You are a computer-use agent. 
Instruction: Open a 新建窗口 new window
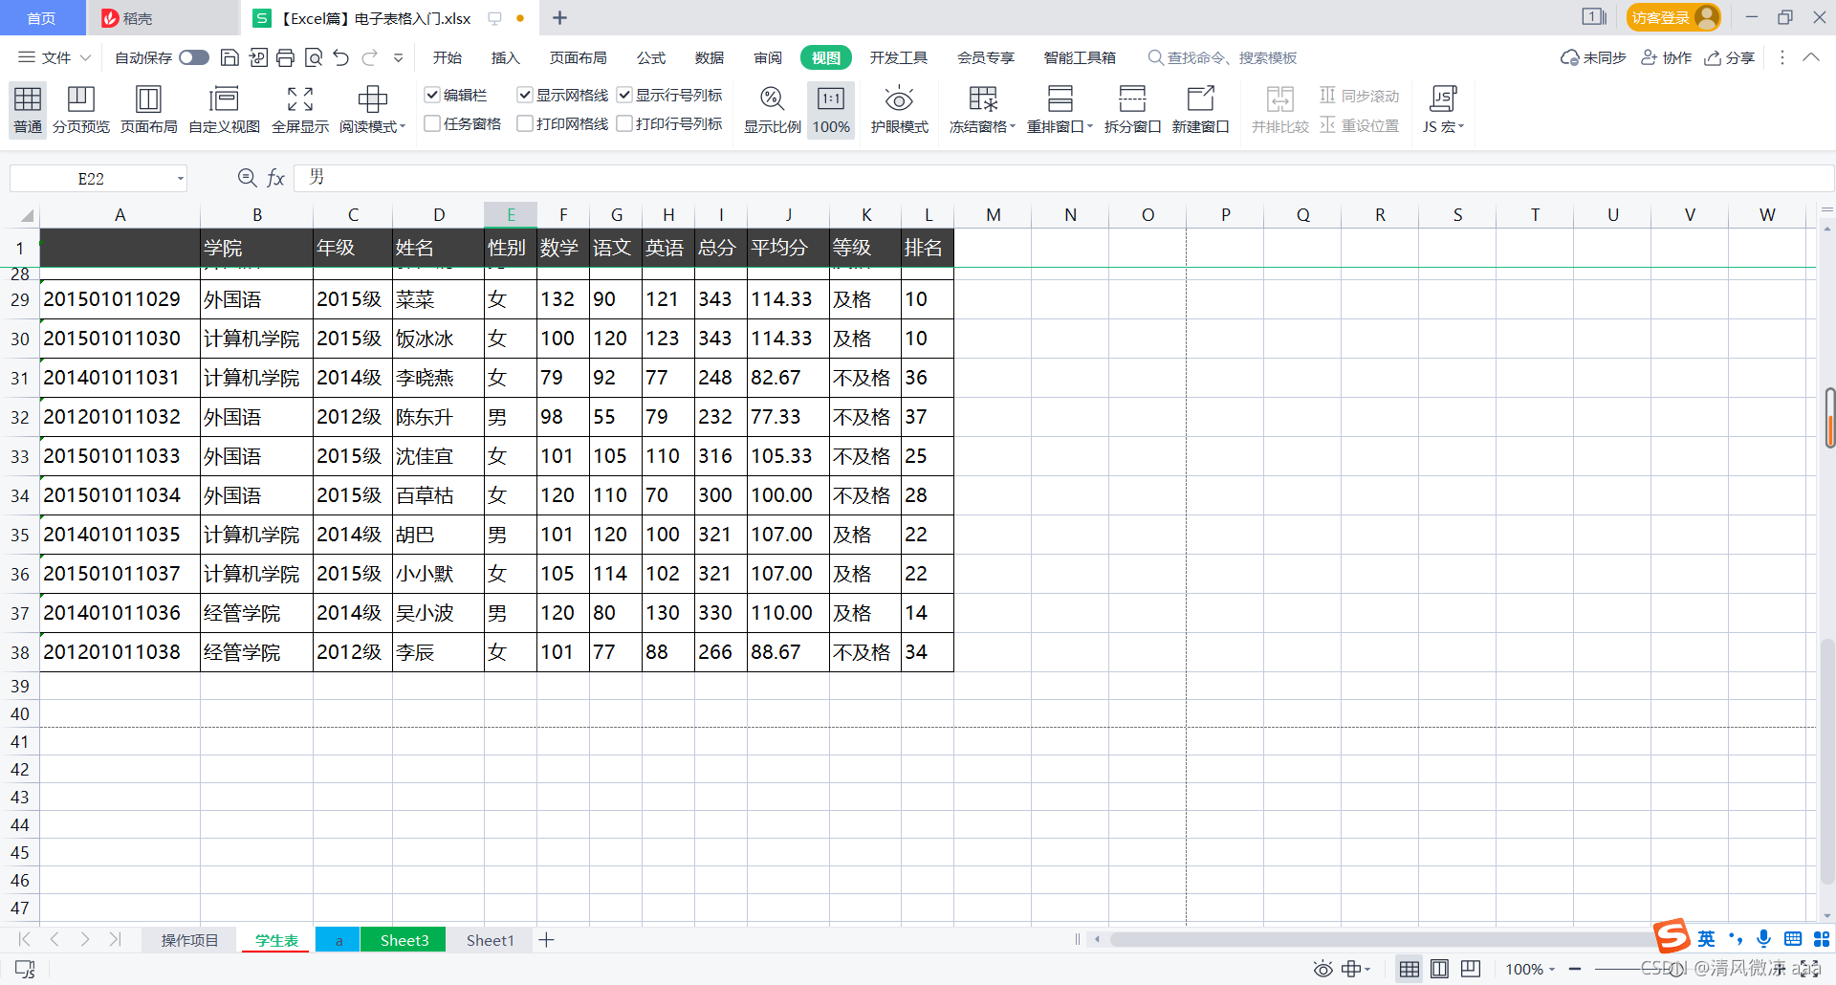pos(1200,110)
